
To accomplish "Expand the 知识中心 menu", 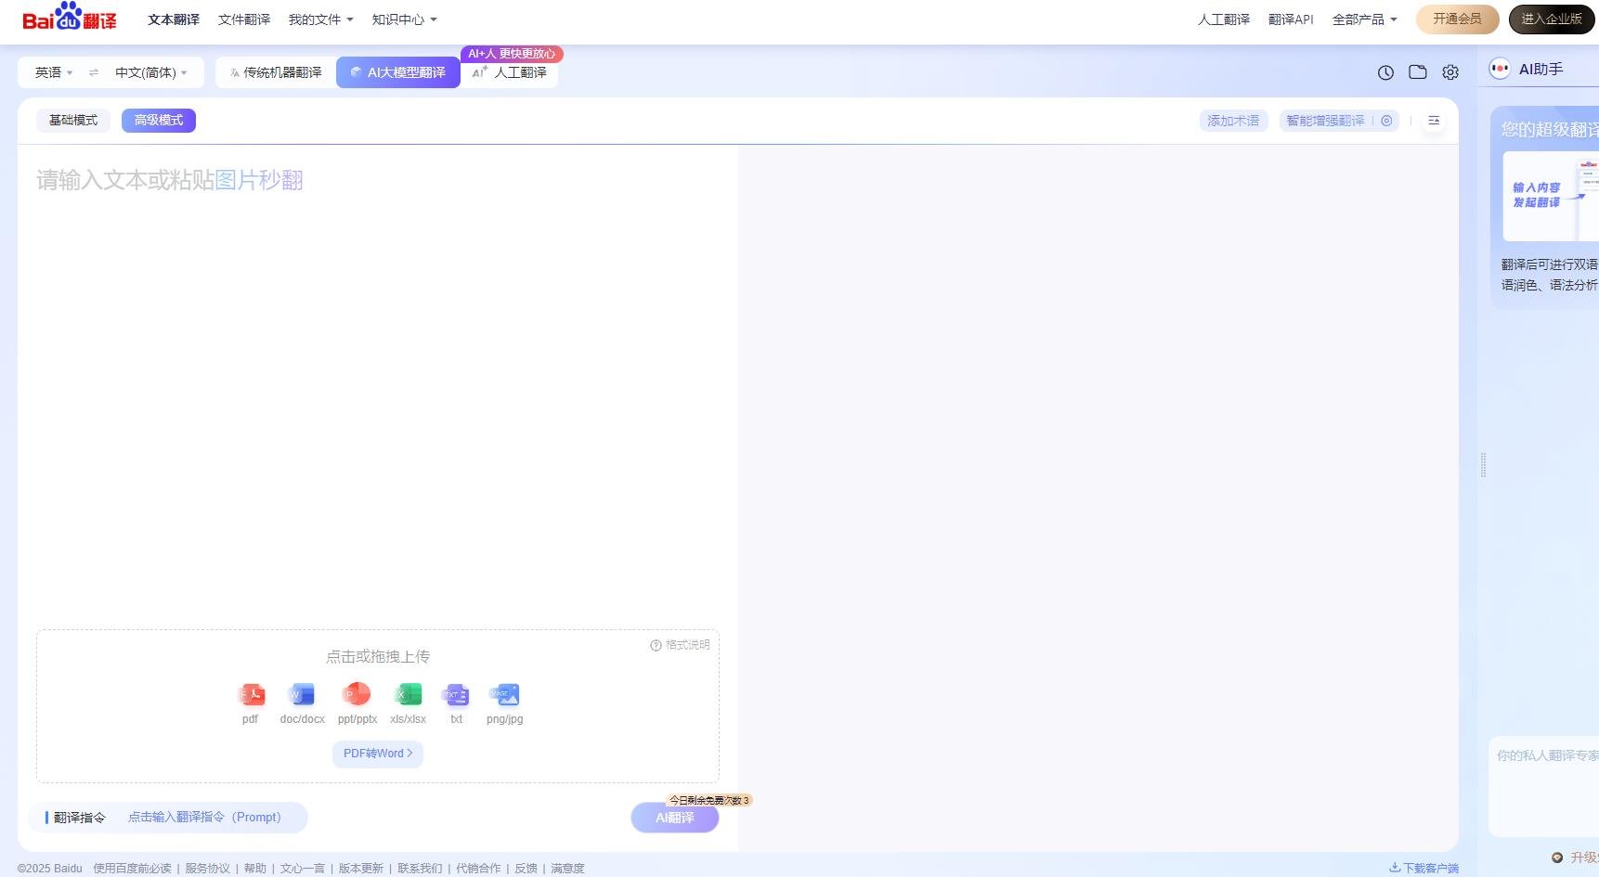I will point(404,19).
